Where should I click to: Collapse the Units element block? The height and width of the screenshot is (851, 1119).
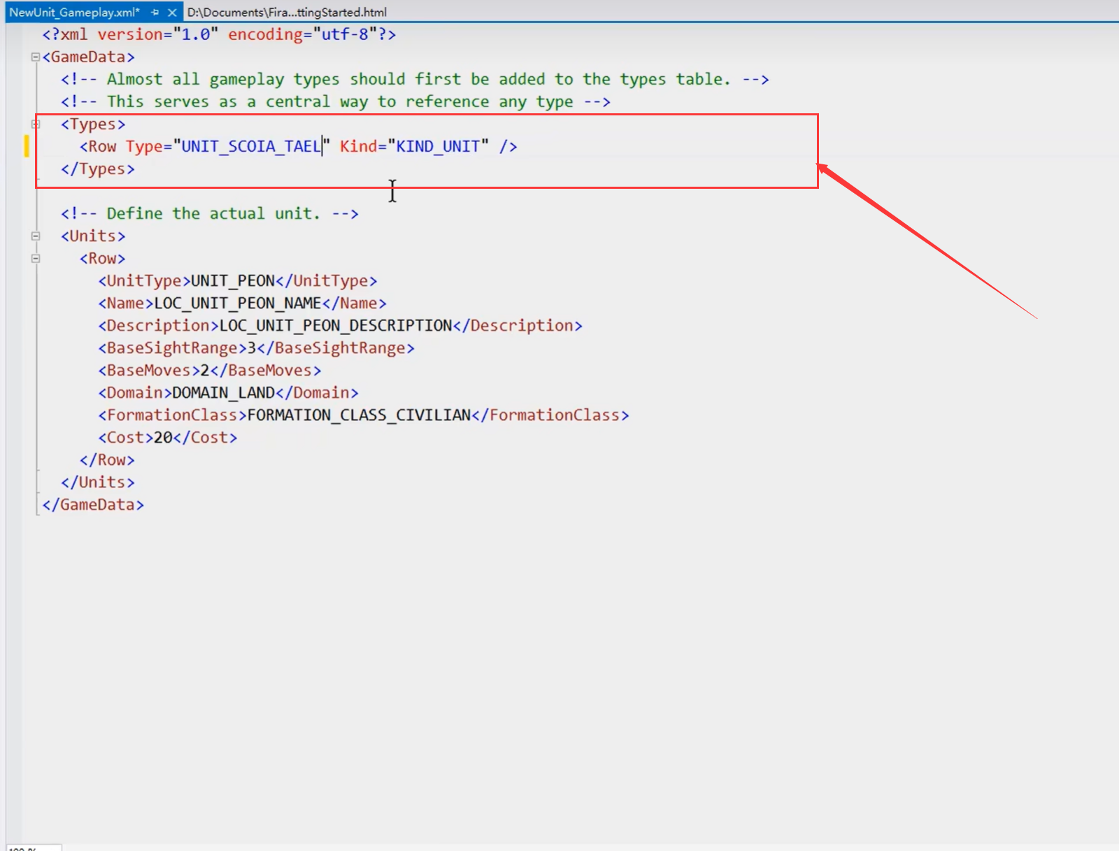pyautogui.click(x=36, y=236)
